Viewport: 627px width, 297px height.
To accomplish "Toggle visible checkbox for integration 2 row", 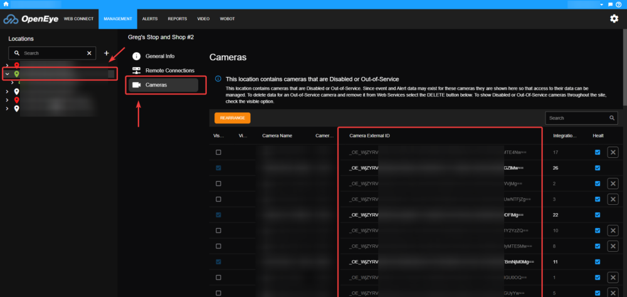I will (218, 184).
